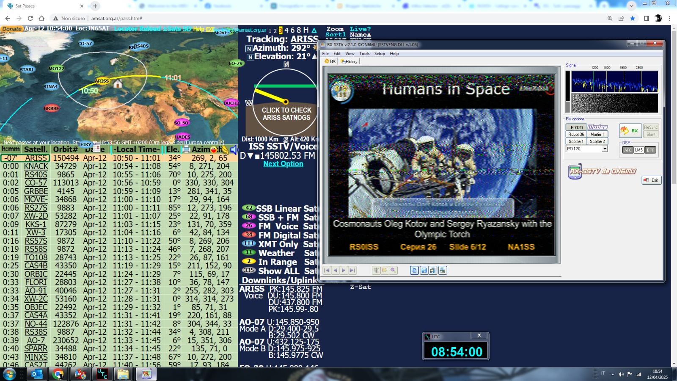The image size is (677, 381).
Task: Click the first-image navigation arrow in RX-SSTV
Action: 327,271
